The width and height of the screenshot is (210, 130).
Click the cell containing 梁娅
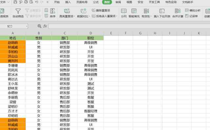(x=13, y=102)
